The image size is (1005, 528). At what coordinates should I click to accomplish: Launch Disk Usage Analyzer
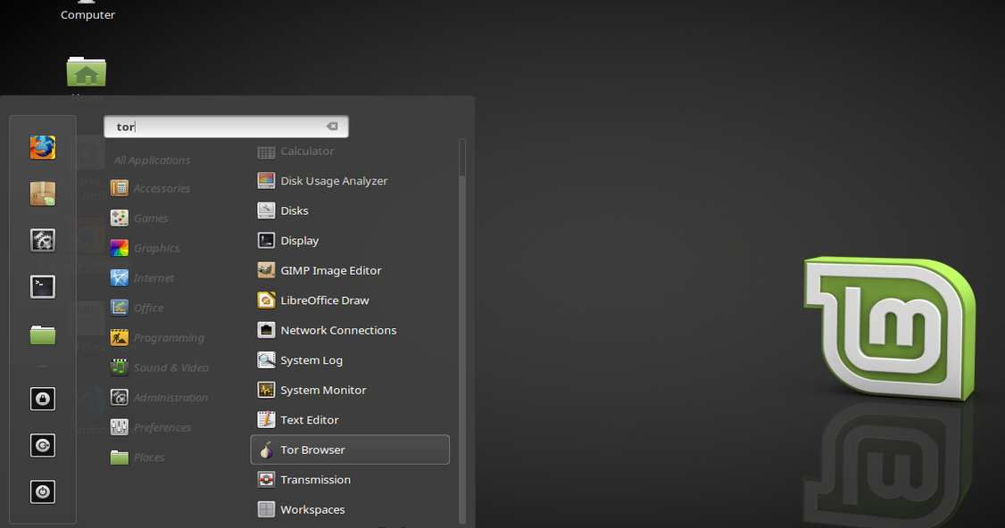click(350, 181)
